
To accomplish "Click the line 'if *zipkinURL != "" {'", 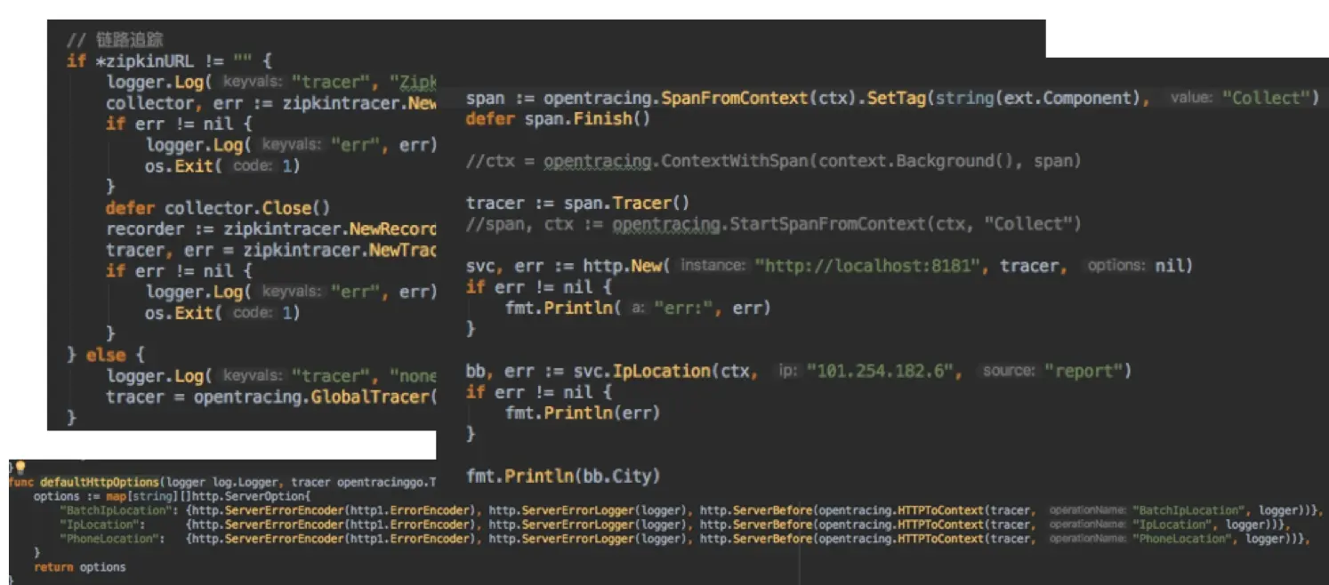I will [169, 61].
